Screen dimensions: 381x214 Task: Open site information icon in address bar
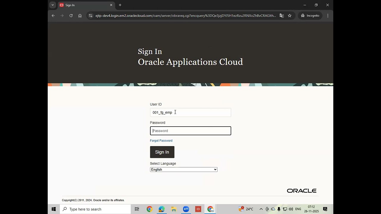pos(90,15)
